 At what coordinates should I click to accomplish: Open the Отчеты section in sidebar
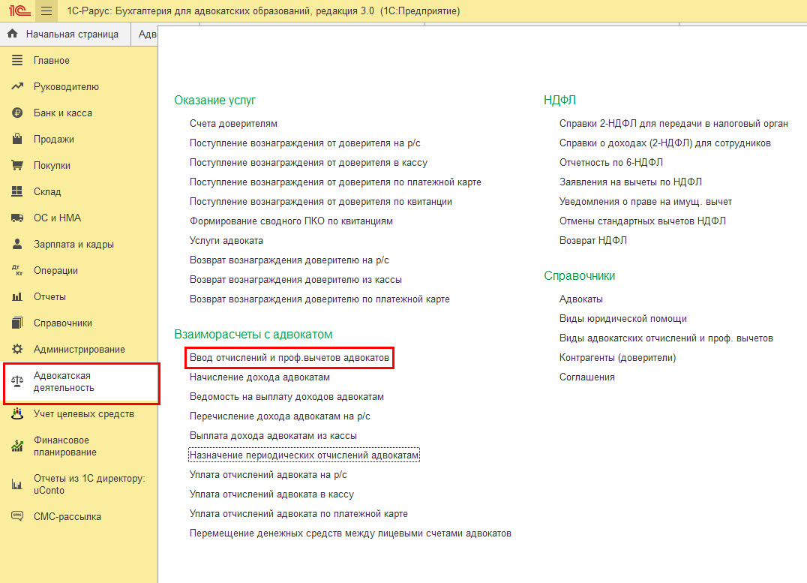49,297
